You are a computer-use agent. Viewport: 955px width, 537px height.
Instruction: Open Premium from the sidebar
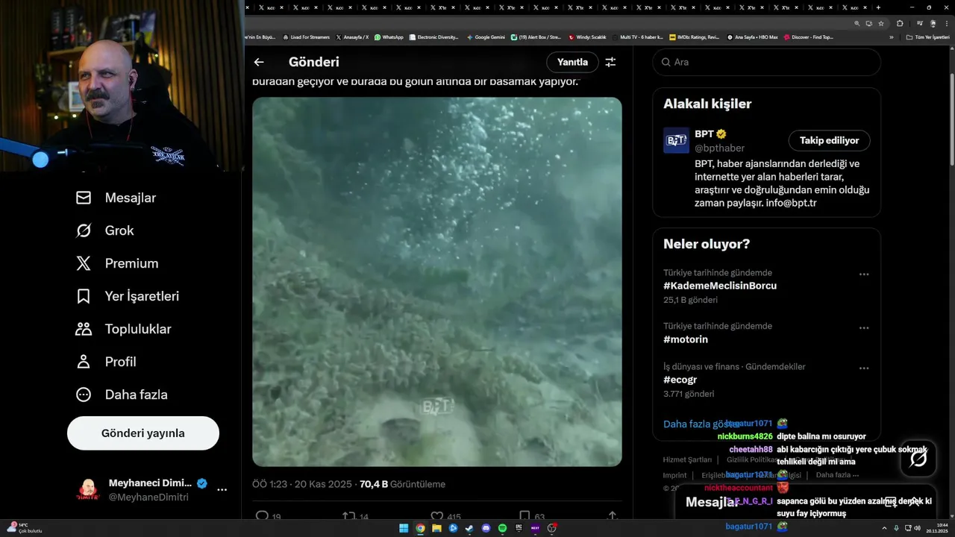click(x=116, y=263)
